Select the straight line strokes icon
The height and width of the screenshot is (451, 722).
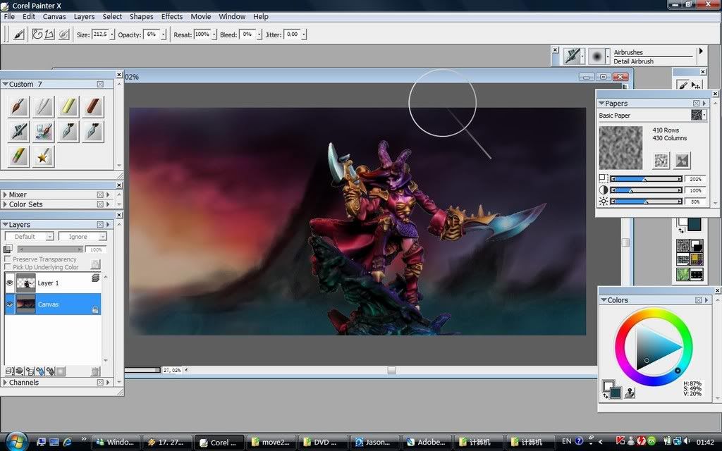(49, 35)
